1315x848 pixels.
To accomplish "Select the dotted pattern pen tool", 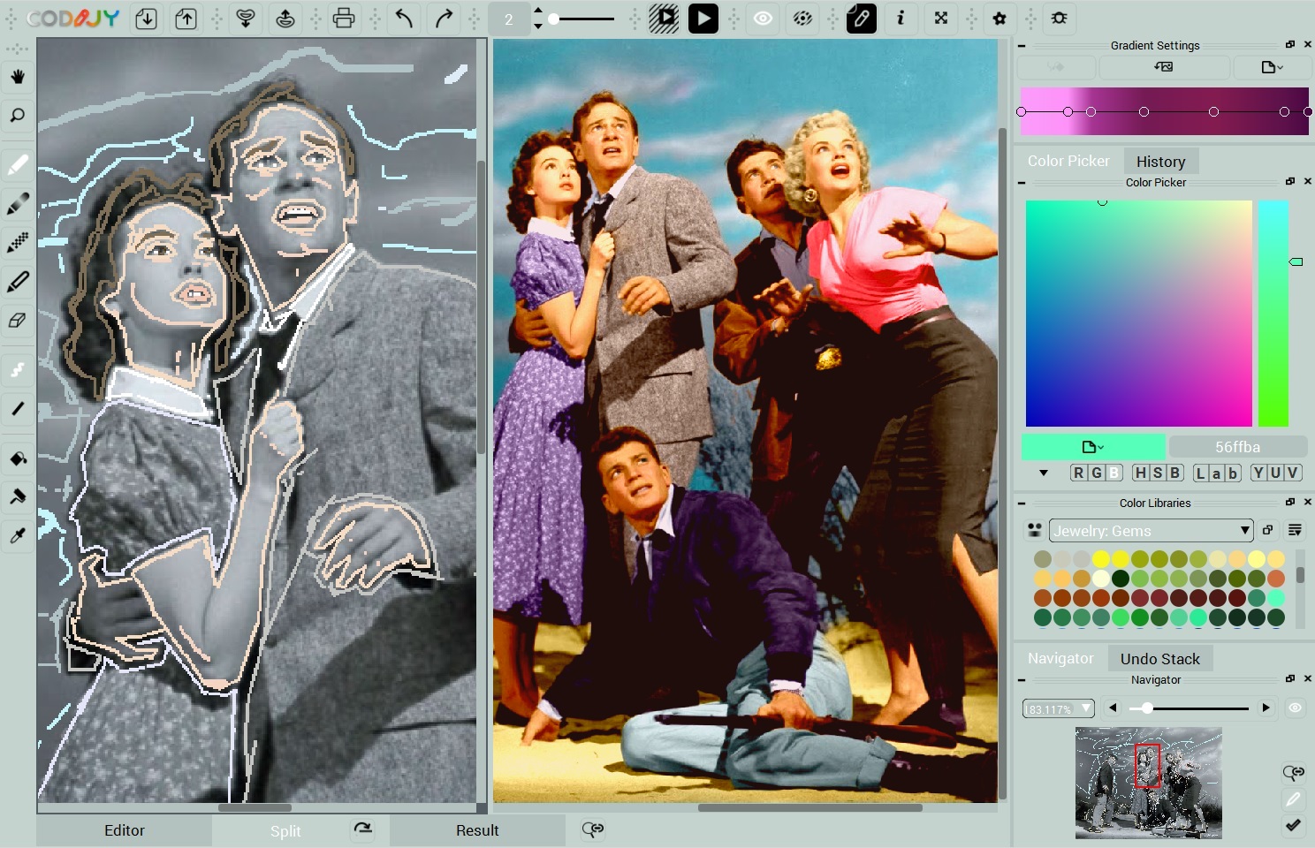I will coord(18,242).
